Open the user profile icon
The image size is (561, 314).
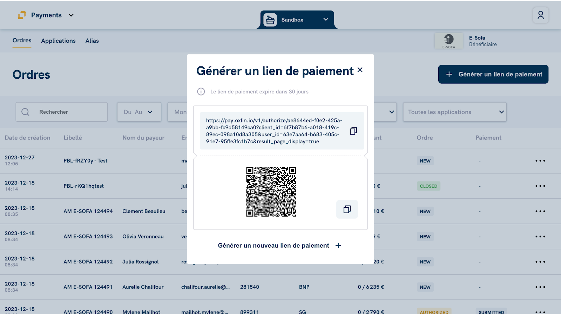coord(540,15)
